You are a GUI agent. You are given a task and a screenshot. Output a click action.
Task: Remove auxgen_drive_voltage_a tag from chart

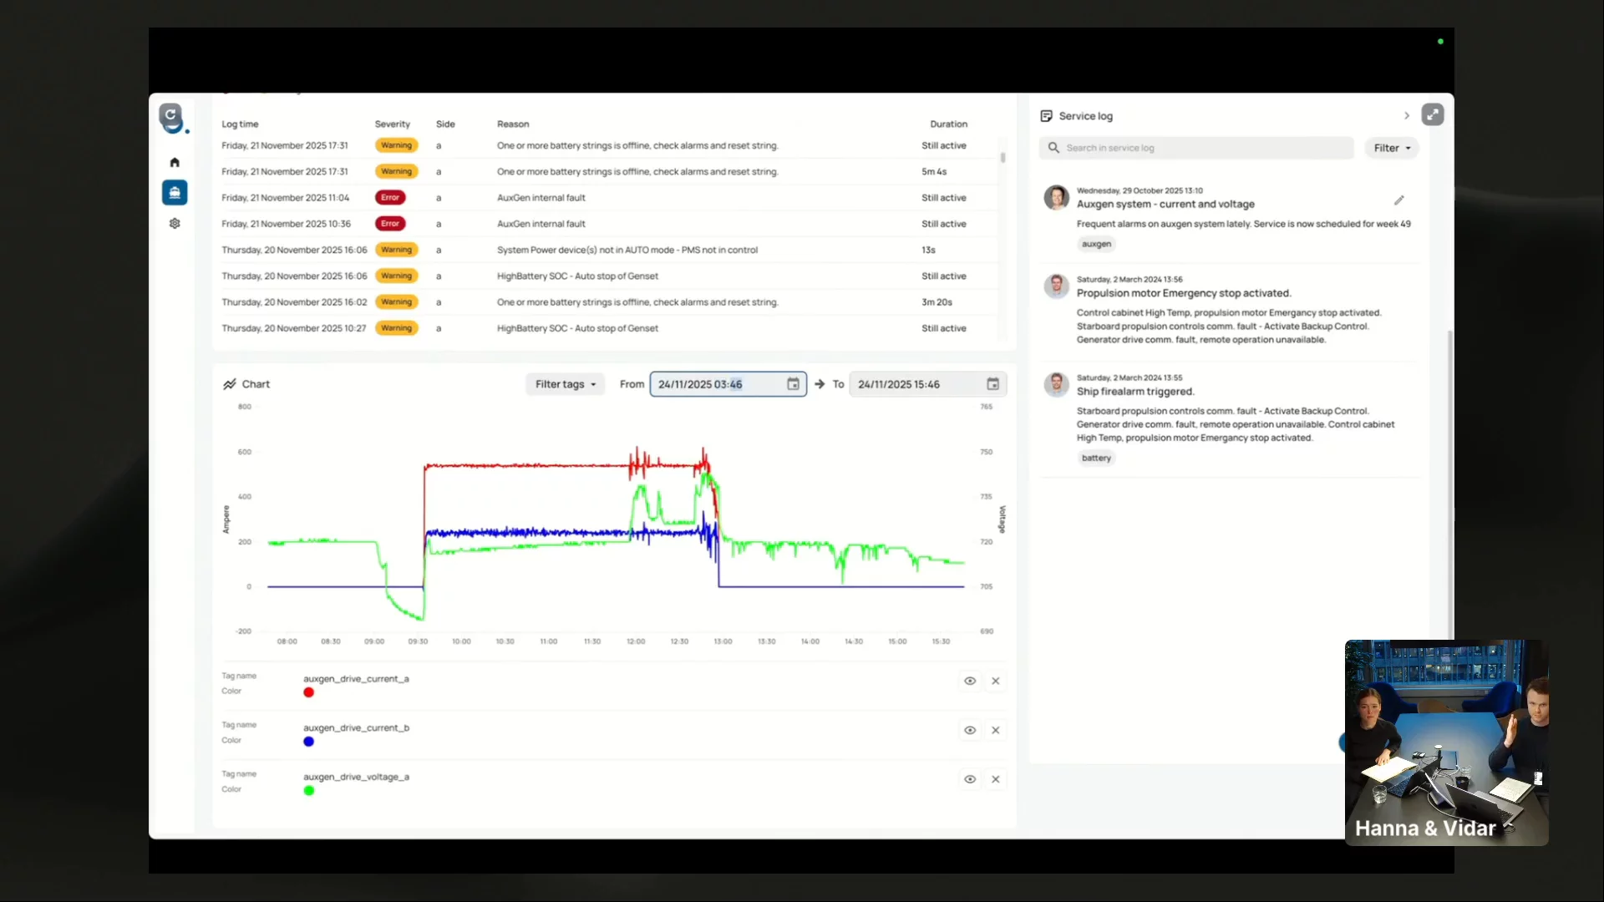[996, 779]
